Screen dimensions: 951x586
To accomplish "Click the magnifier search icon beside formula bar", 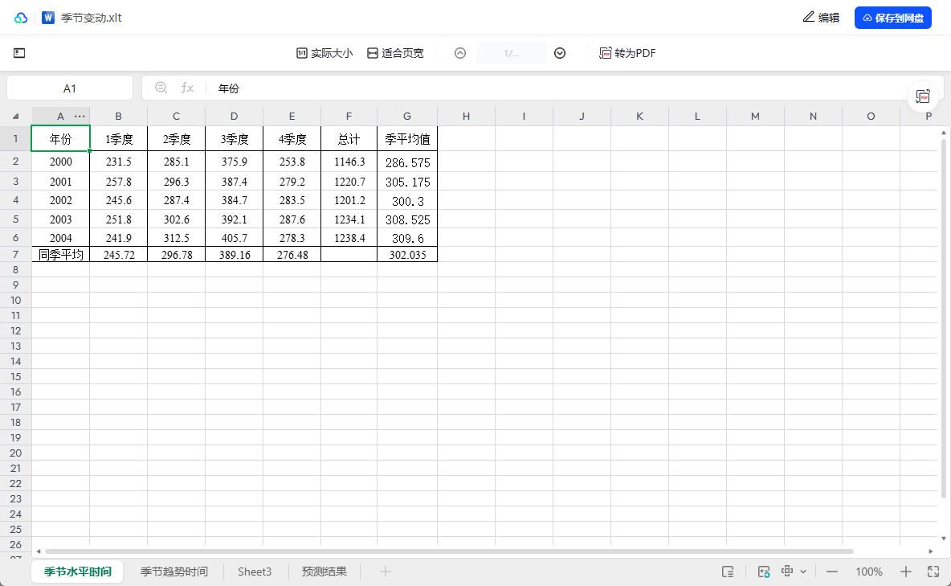I will (161, 88).
